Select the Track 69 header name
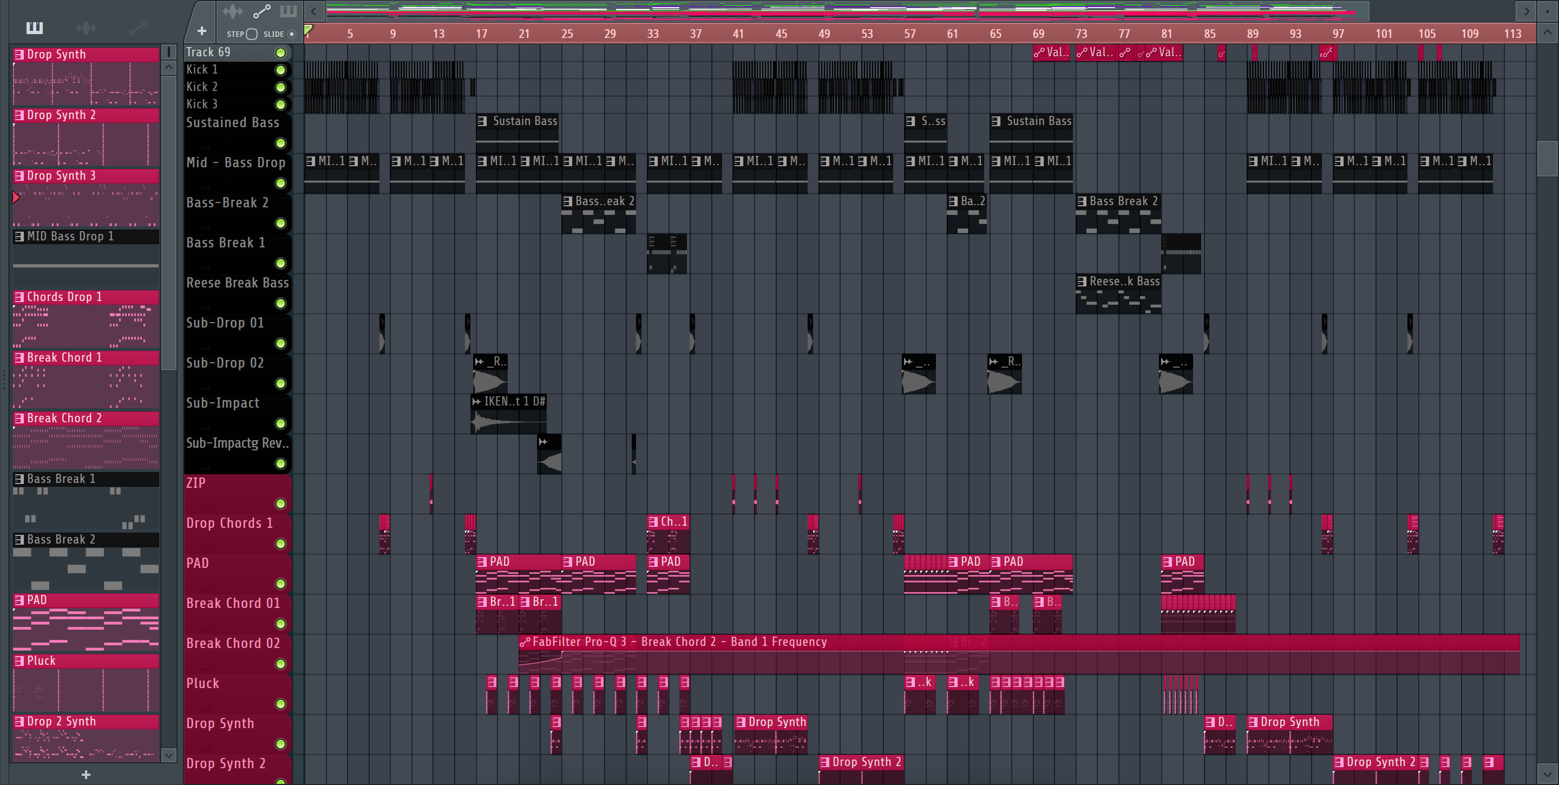Image resolution: width=1559 pixels, height=785 pixels. coord(208,52)
